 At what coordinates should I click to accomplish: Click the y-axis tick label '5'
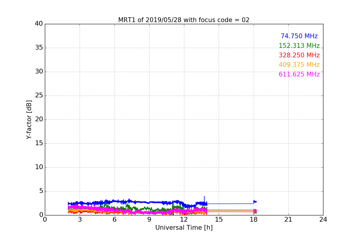(x=41, y=191)
